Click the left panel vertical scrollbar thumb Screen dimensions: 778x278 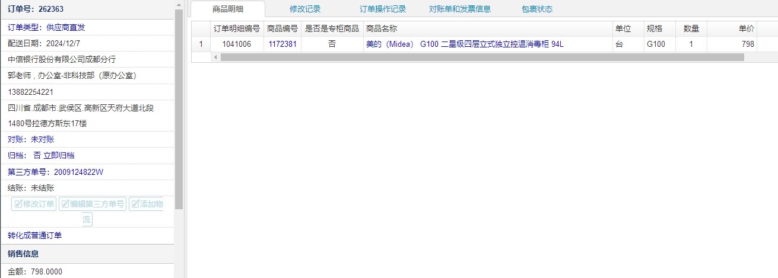179,110
